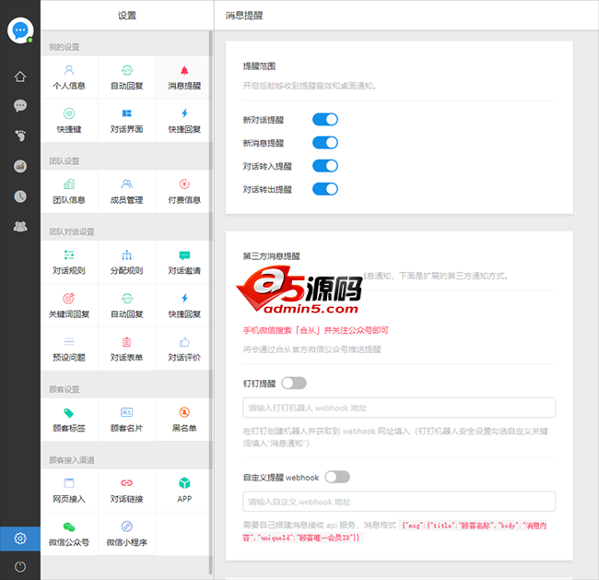
Task: Select the settings gear sidebar icon
Action: [20, 539]
